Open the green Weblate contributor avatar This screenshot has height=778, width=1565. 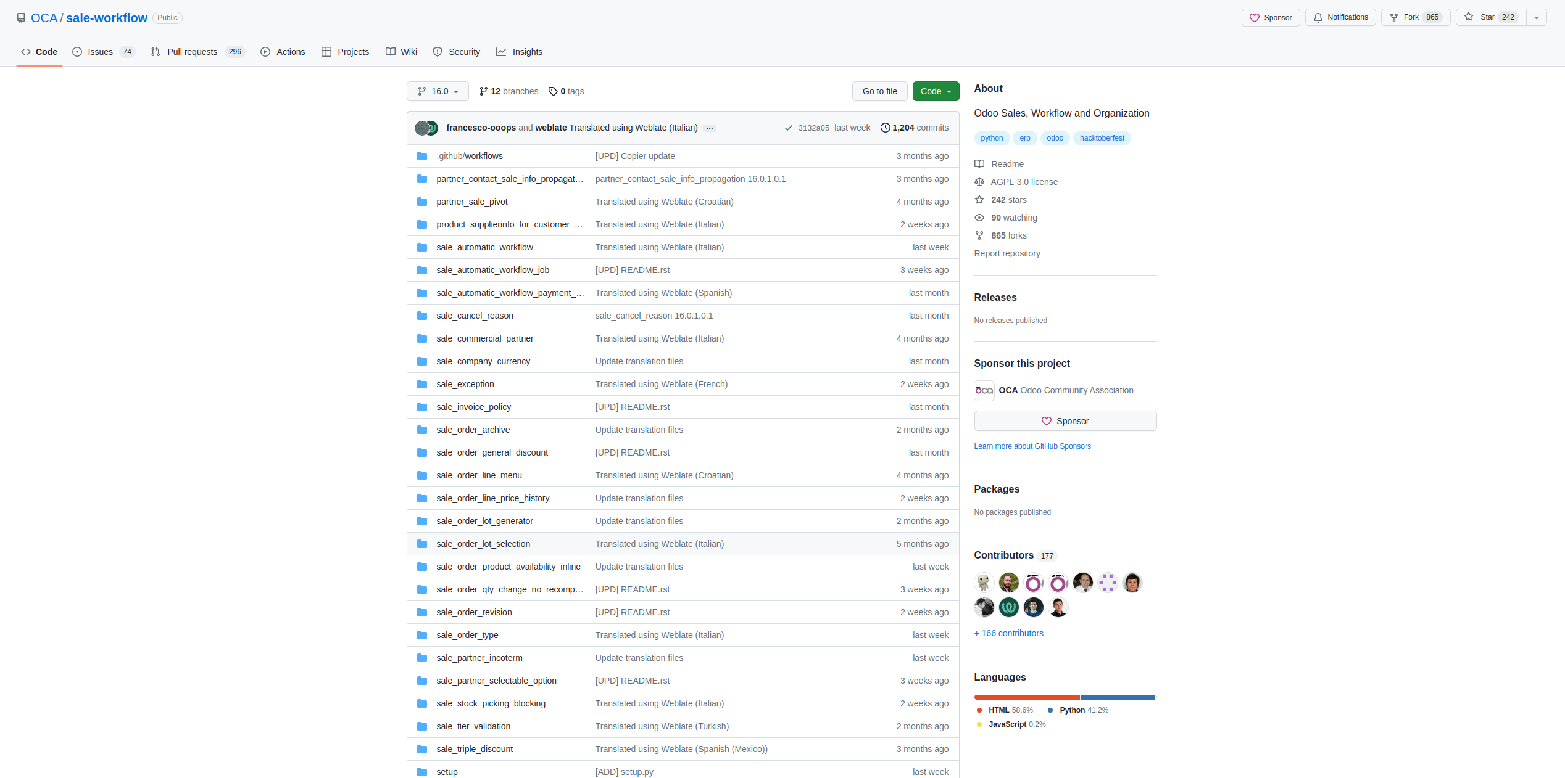[x=1009, y=607]
